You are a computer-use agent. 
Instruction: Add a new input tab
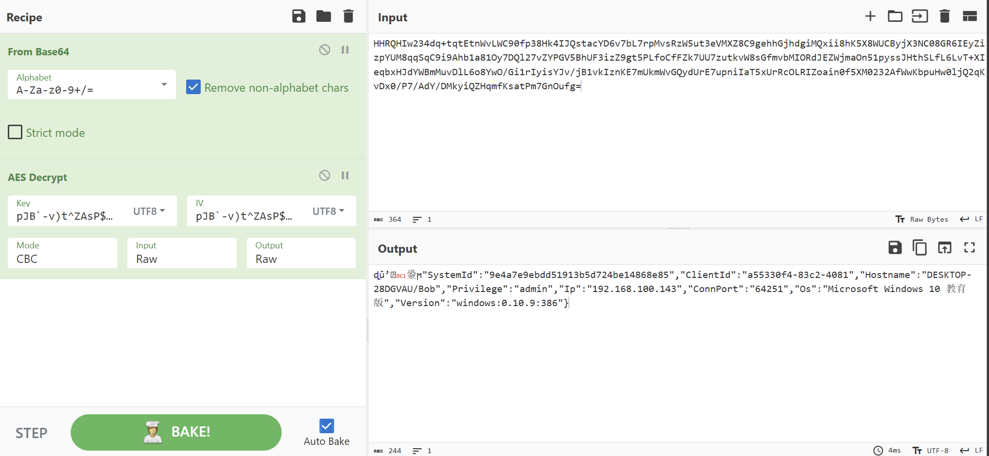870,16
